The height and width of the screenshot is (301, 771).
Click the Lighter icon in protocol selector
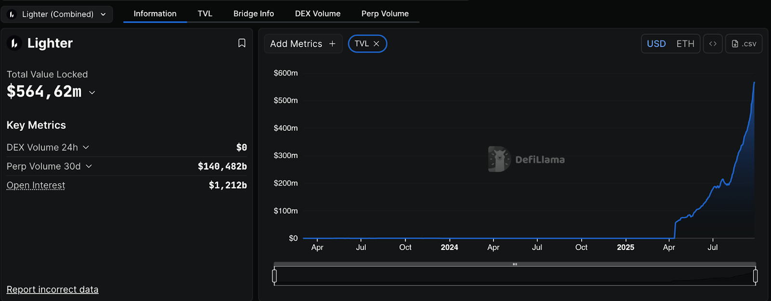[x=12, y=14]
